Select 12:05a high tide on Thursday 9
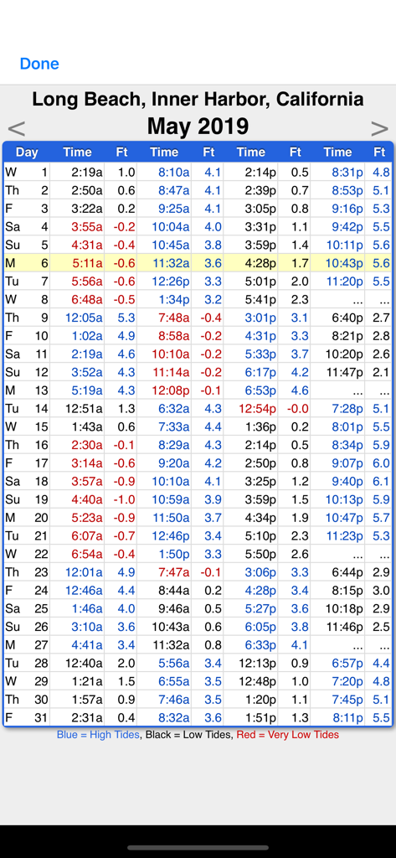Viewport: 396px width, 858px height. pyautogui.click(x=84, y=318)
